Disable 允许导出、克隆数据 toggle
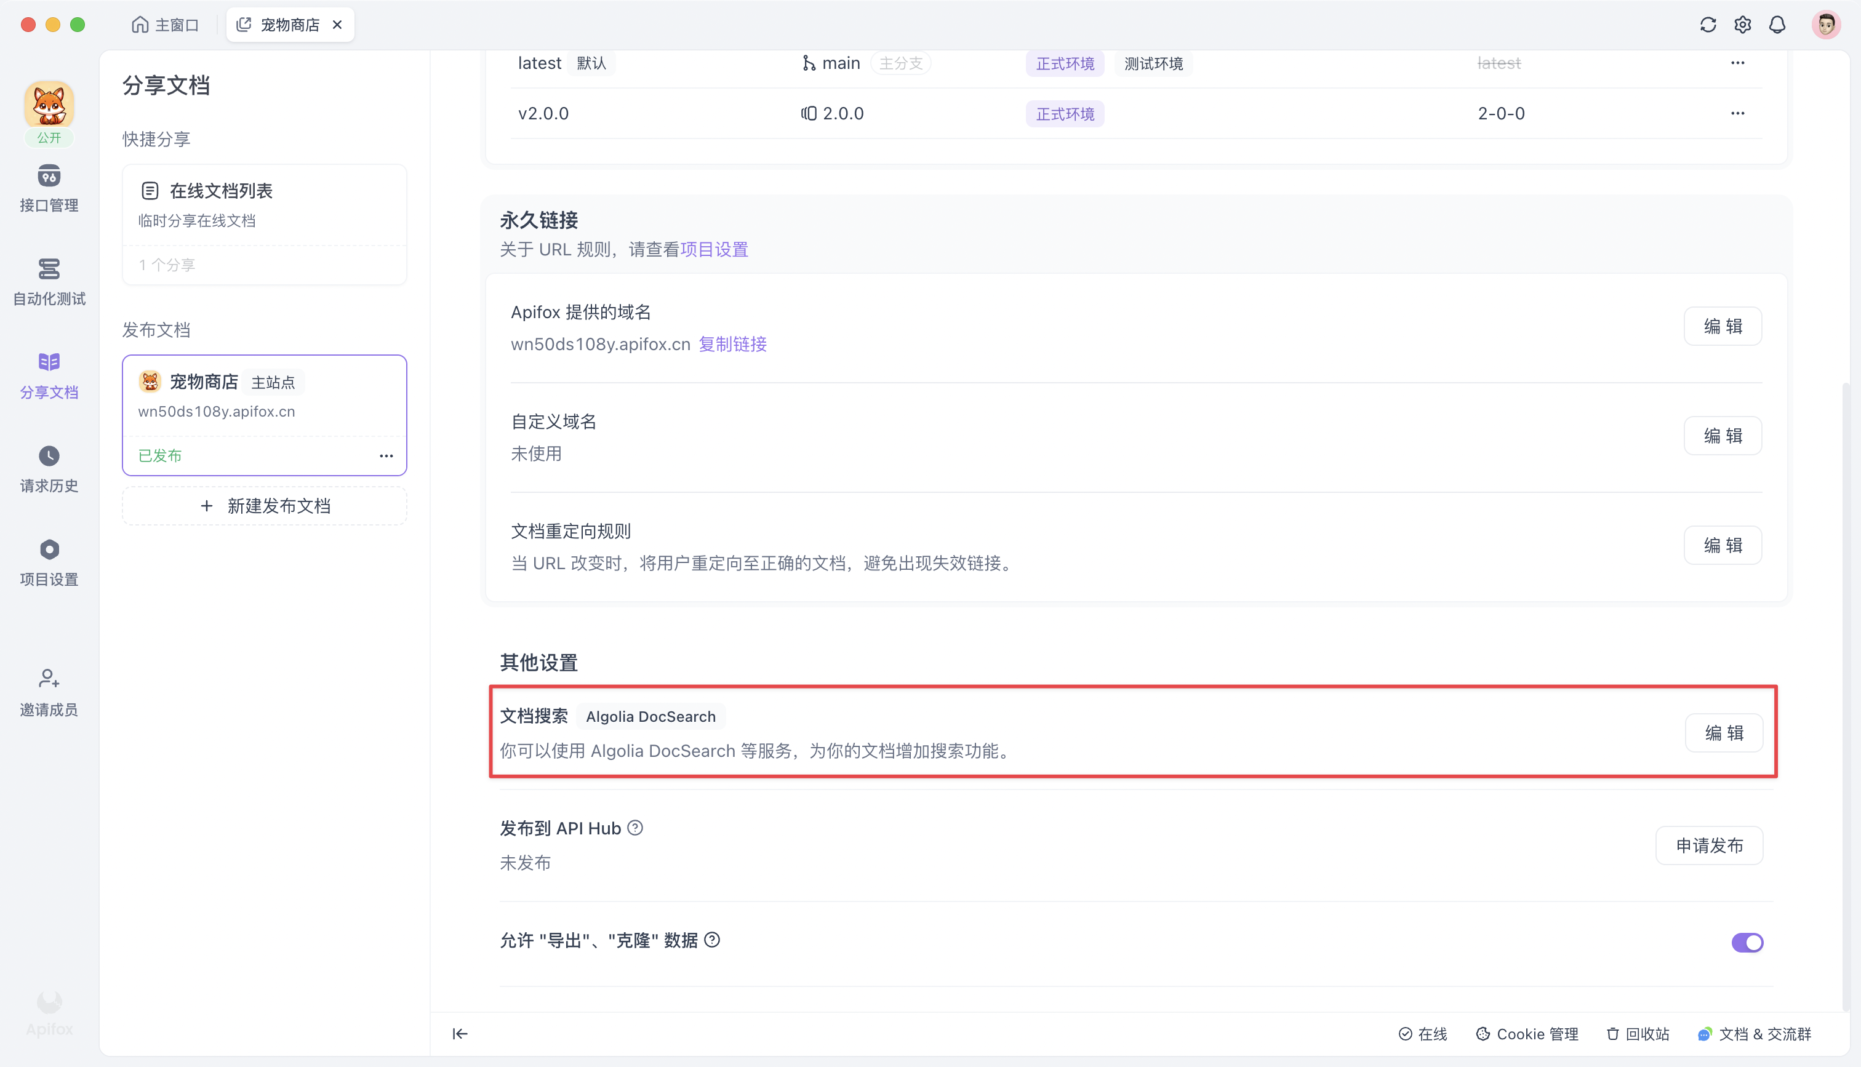Viewport: 1861px width, 1067px height. [1748, 943]
